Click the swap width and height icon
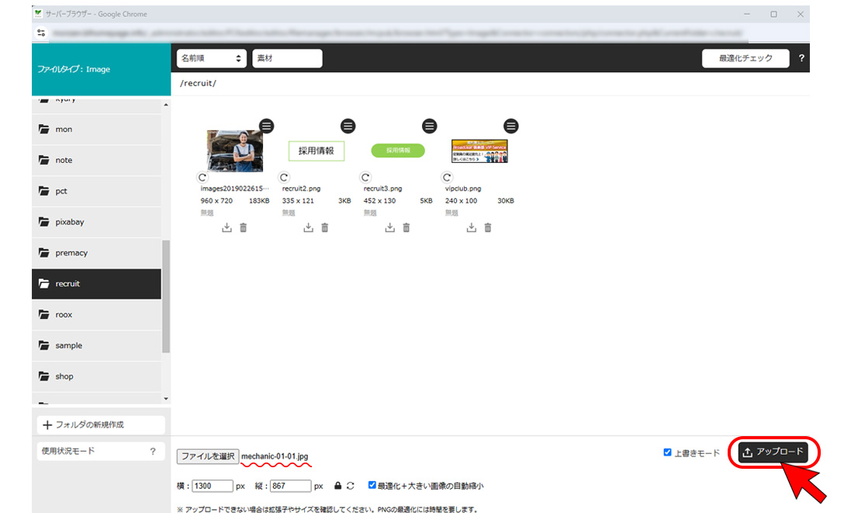The height and width of the screenshot is (513, 844). click(x=351, y=486)
